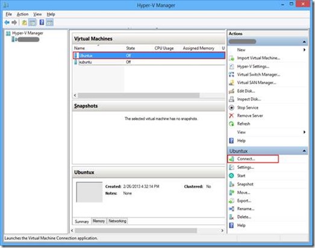Click the Up folder toolbar icon
The height and width of the screenshot is (248, 315).
pos(24,22)
